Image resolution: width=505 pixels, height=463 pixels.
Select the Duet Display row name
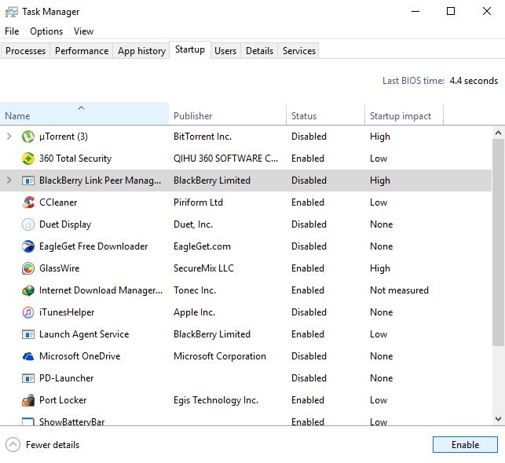(65, 224)
